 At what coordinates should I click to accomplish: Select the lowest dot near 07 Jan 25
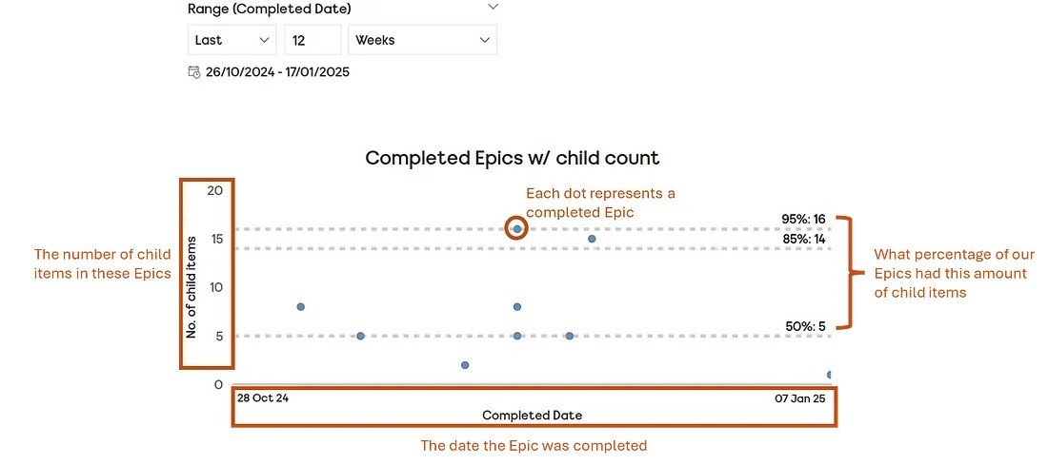pos(830,375)
